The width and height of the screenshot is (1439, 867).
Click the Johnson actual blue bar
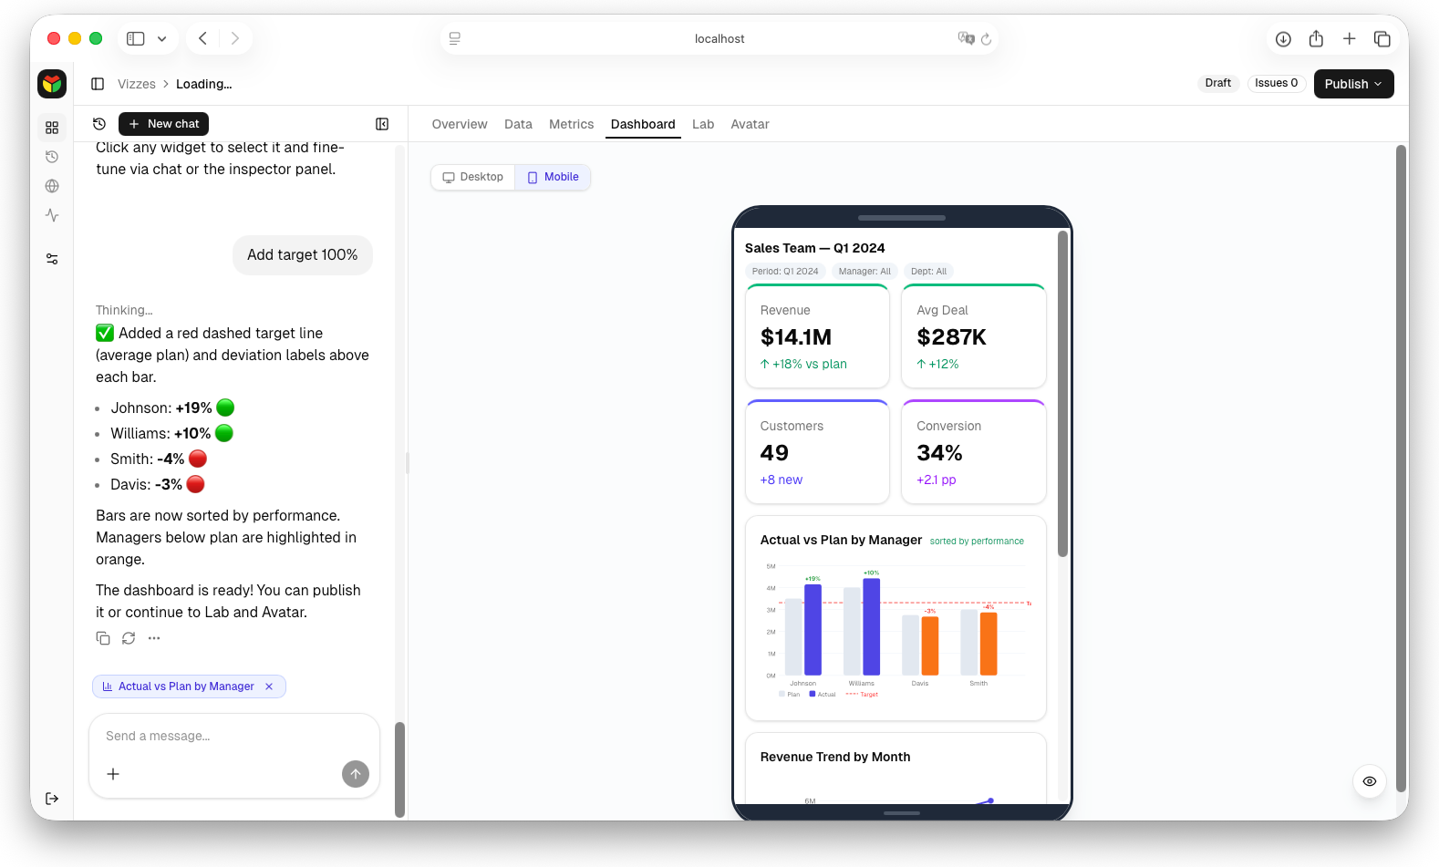click(x=813, y=630)
